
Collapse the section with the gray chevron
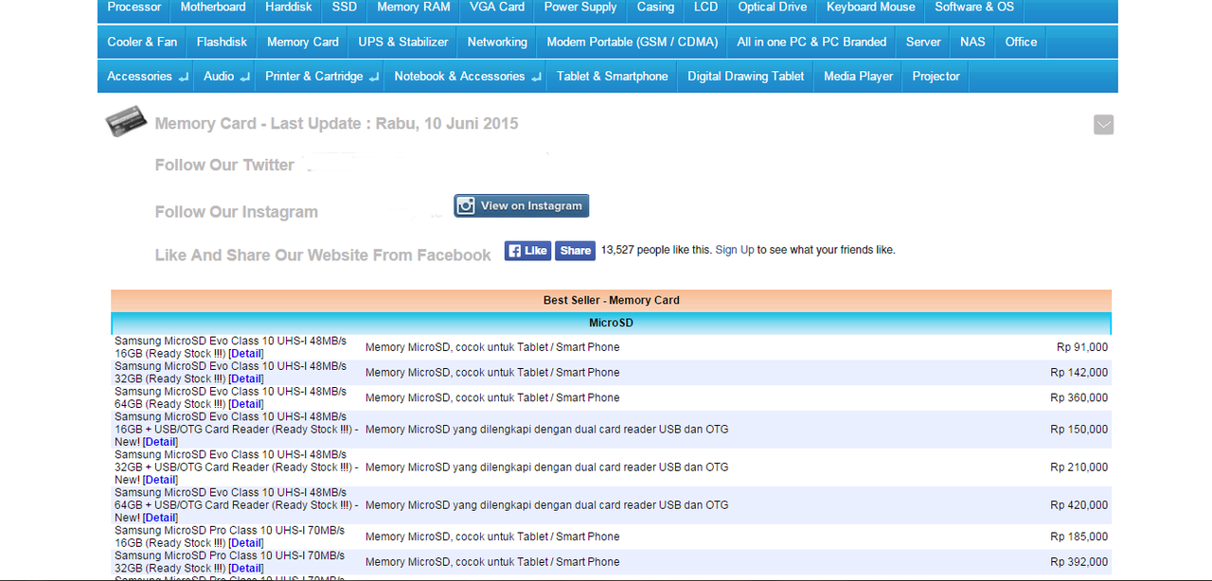(x=1103, y=125)
